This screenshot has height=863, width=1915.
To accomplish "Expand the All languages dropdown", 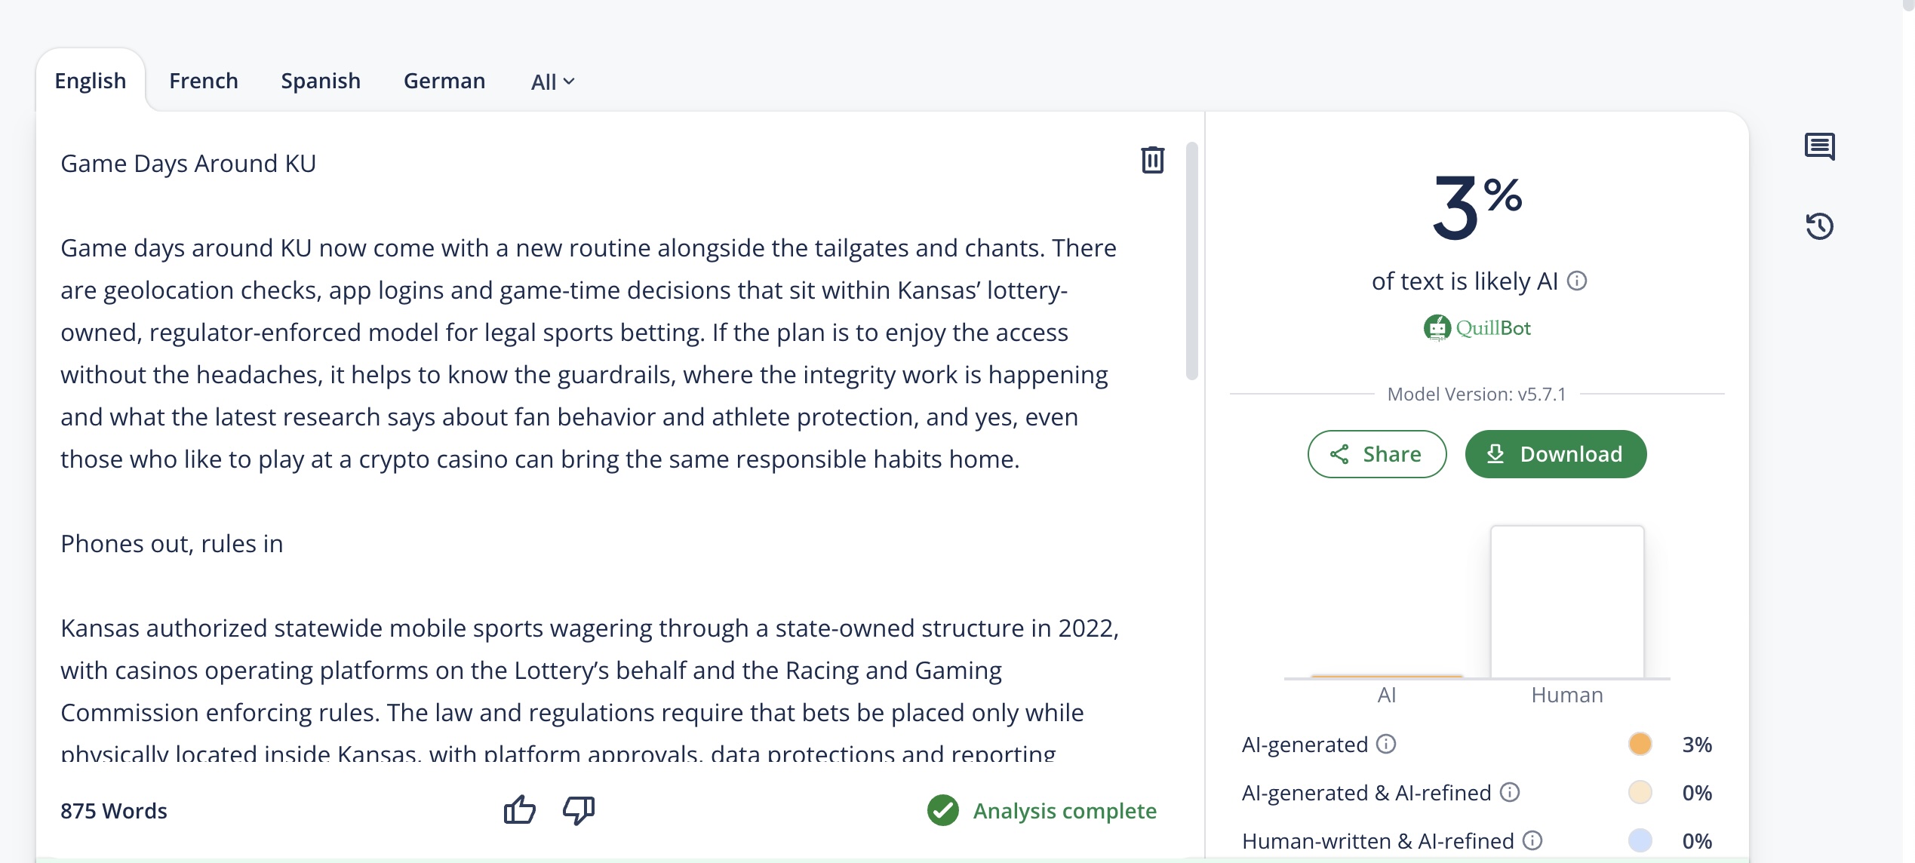I will pos(552,81).
